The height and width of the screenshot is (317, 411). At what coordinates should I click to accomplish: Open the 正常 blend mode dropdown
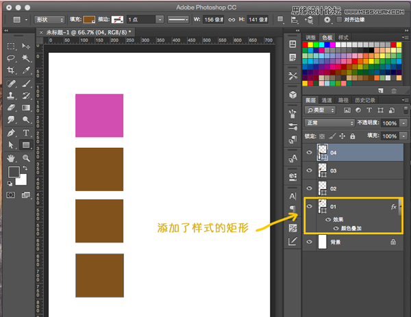point(329,123)
